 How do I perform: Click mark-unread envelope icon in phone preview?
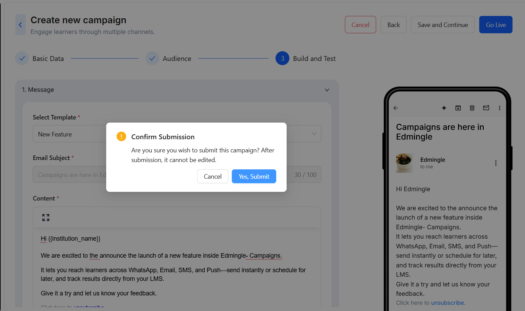pos(486,108)
